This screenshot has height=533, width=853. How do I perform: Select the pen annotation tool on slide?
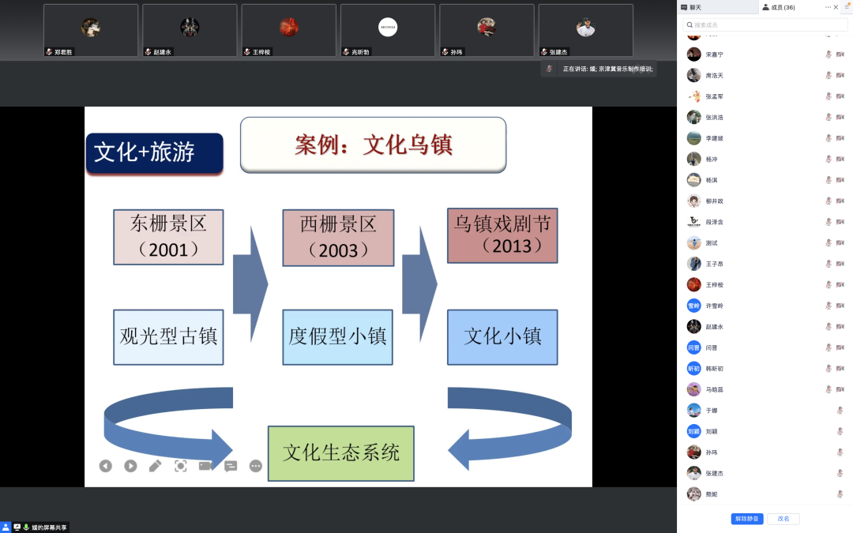155,466
